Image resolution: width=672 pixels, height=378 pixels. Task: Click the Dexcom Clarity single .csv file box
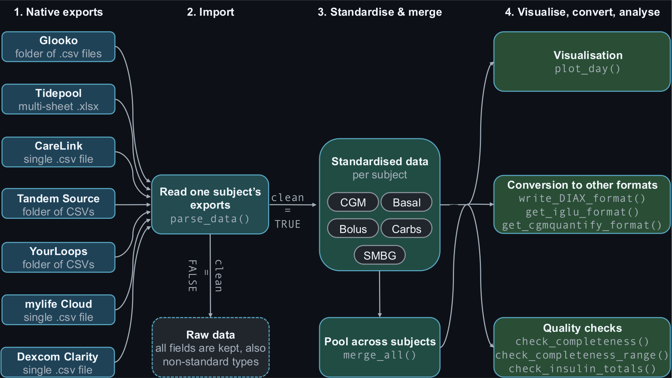pyautogui.click(x=58, y=362)
